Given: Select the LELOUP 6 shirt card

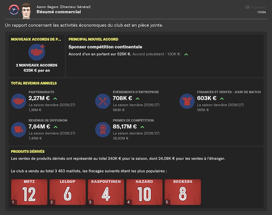Looking at the screenshot, I should pos(68,192).
